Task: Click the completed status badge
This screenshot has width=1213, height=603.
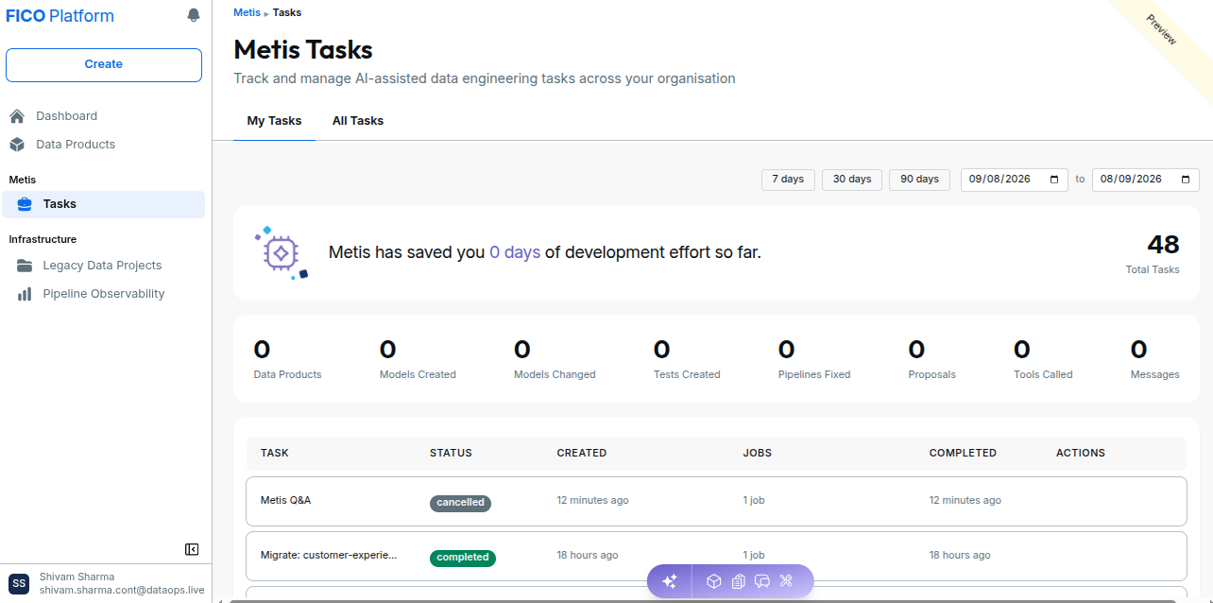Action: tap(463, 558)
